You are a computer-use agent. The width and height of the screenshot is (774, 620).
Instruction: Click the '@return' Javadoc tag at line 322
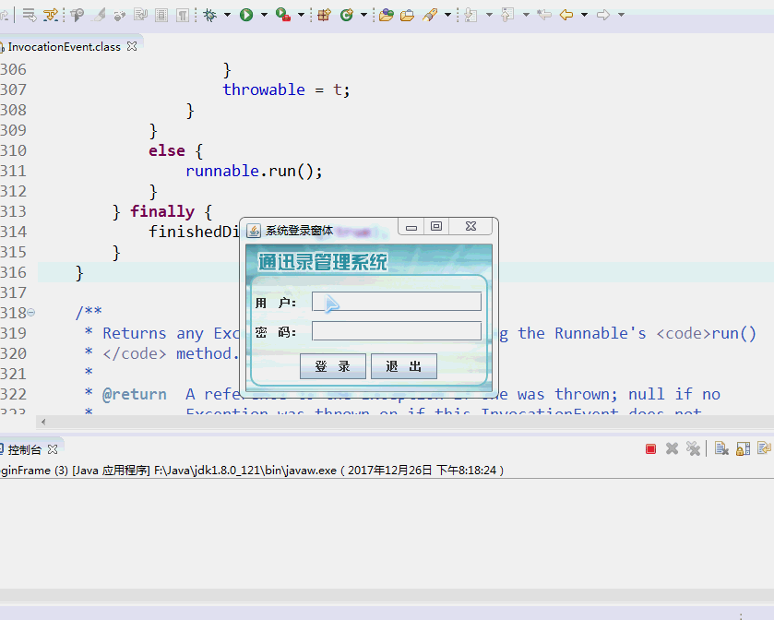pyautogui.click(x=135, y=394)
